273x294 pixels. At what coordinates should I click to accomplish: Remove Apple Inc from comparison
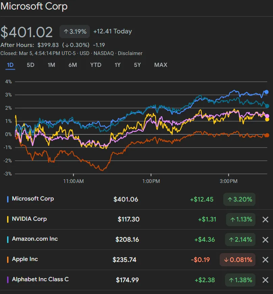265,260
